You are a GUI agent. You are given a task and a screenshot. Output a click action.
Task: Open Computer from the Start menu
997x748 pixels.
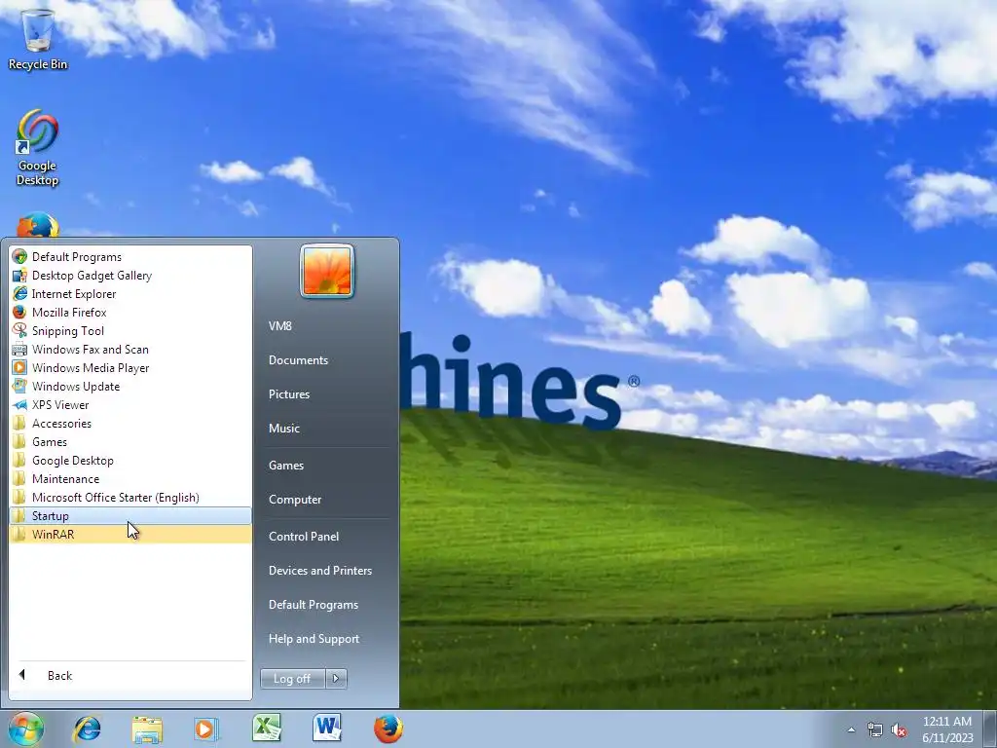[327, 500]
